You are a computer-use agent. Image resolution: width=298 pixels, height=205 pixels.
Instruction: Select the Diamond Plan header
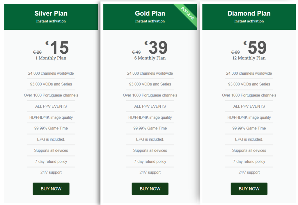point(249,13)
